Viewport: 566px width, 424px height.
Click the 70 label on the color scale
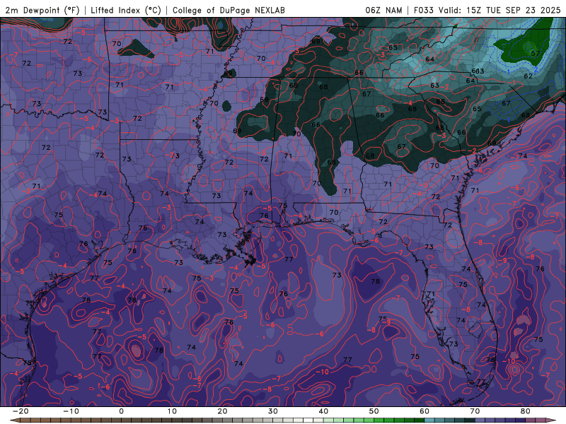click(x=475, y=411)
